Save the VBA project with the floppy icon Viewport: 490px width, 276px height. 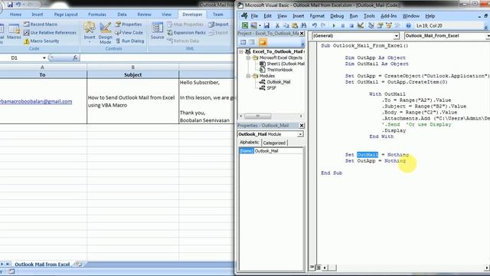pos(266,25)
